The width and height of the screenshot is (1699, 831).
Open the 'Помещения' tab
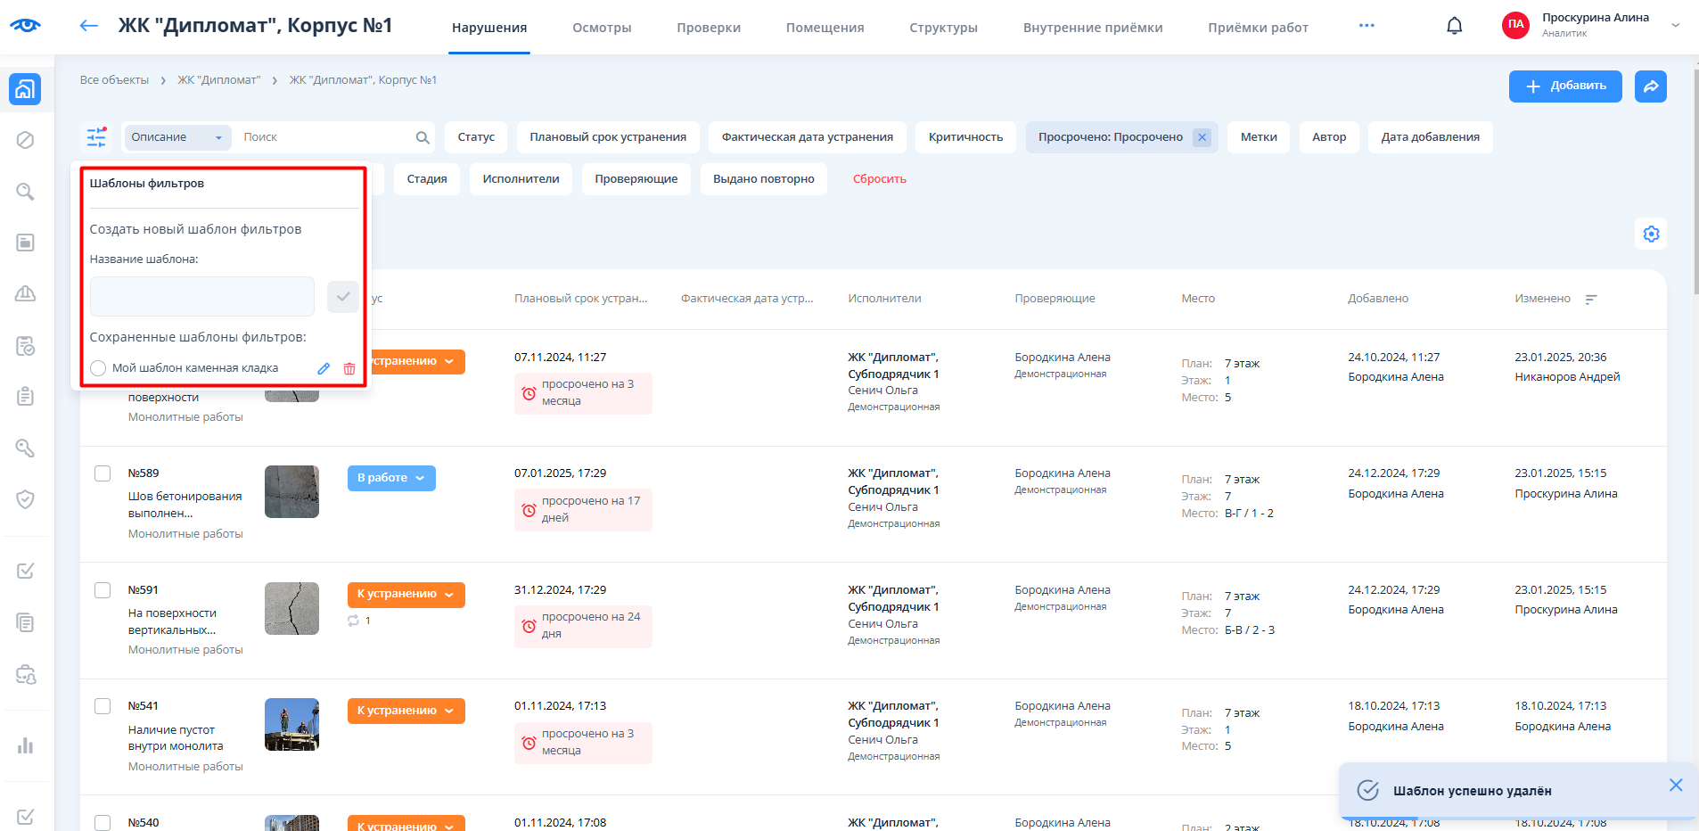pyautogui.click(x=825, y=28)
